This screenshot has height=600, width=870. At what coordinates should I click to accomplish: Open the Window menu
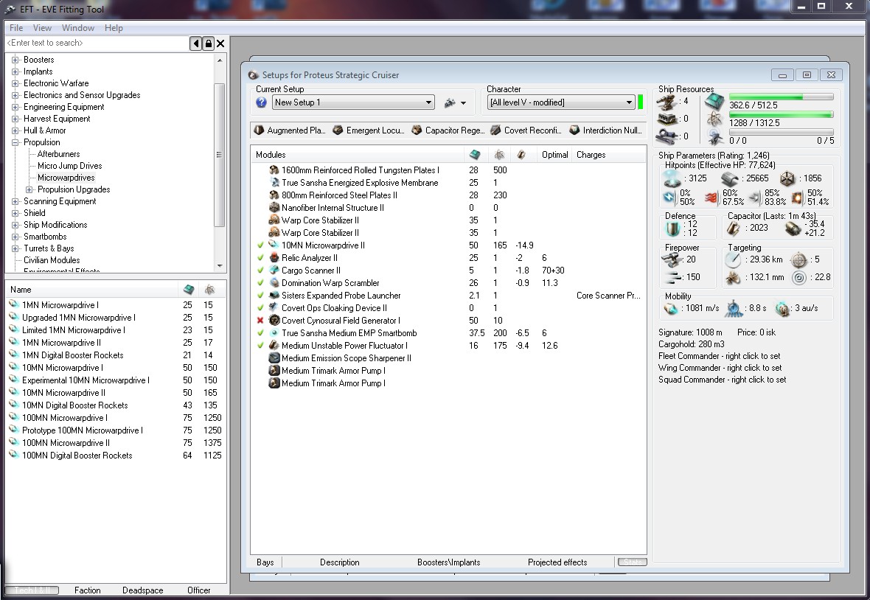77,28
